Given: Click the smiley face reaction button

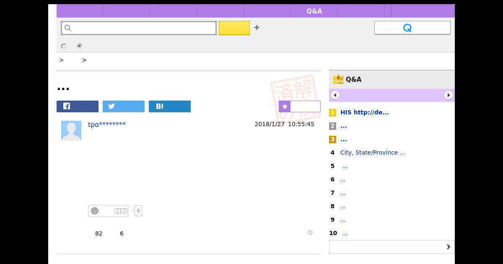Looking at the screenshot, I should coord(108,211).
